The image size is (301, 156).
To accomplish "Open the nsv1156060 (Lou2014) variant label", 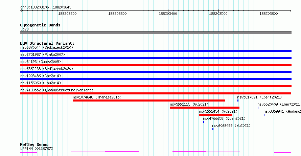I will pyautogui.click(x=41, y=83).
